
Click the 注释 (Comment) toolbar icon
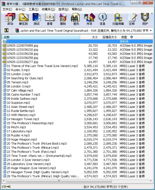[x=132, y=19]
